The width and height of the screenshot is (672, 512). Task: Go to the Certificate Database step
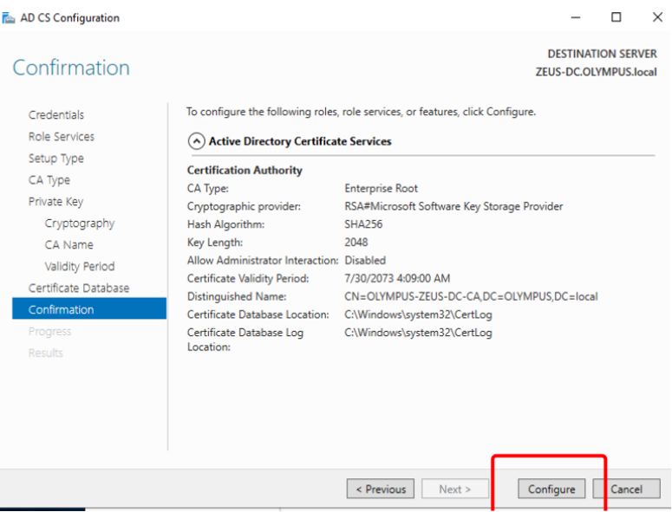tap(79, 288)
